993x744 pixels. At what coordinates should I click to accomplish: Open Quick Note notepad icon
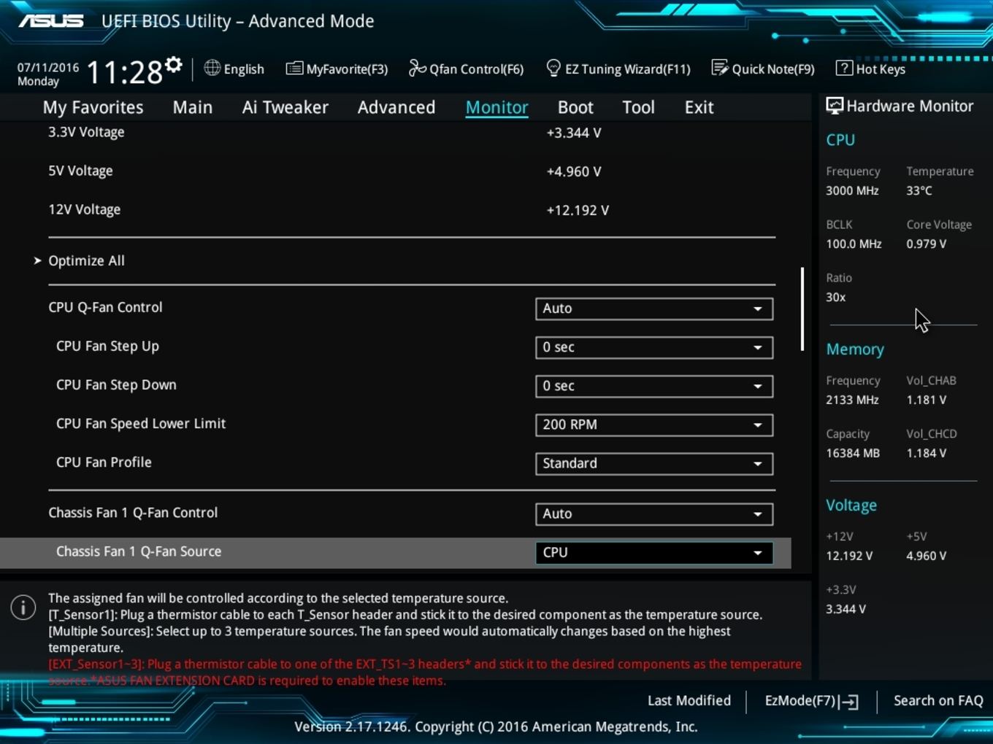(720, 68)
